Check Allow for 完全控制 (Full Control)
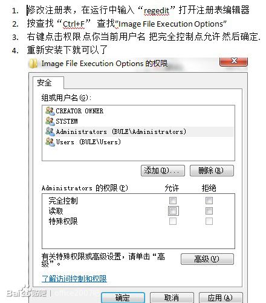The height and width of the screenshot is (303, 266). [173, 201]
